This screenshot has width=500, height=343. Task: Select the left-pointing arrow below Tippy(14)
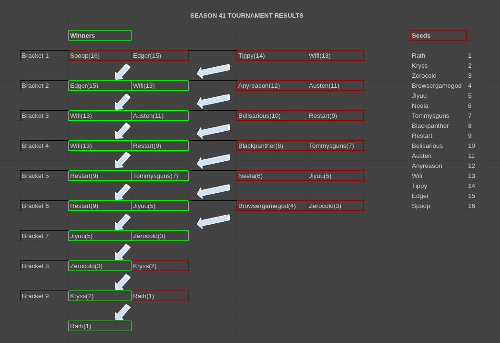[214, 71]
